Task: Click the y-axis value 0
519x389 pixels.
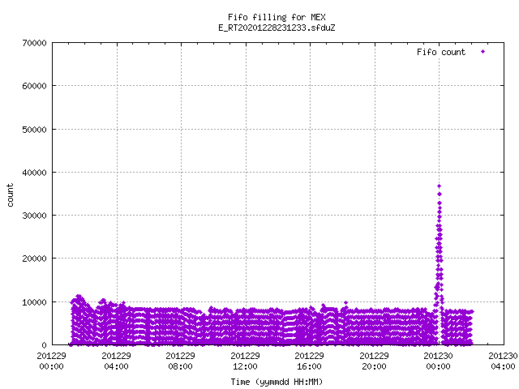Action: [44, 345]
